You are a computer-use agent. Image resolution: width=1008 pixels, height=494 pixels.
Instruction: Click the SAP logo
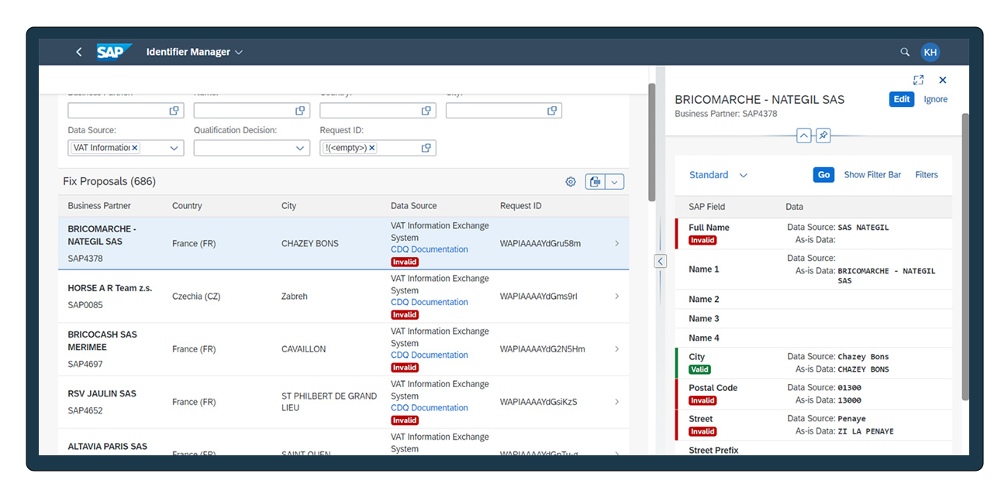[x=114, y=52]
